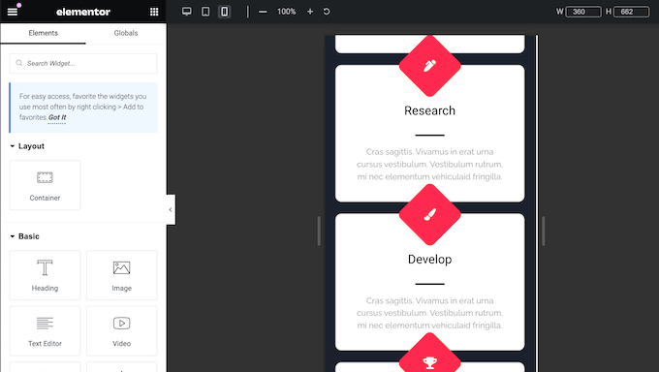Select the Image widget

(121, 275)
